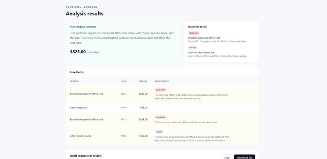Click the REVIEW NOTE column header
Viewport: 327px width, 159px height.
(x=161, y=81)
